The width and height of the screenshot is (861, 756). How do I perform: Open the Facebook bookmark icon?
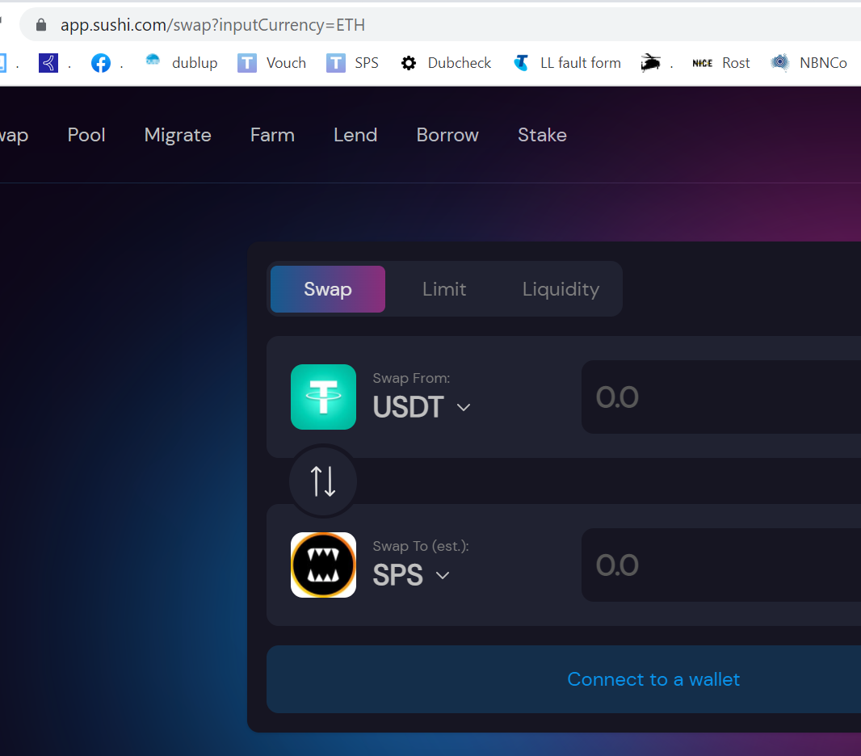[100, 63]
